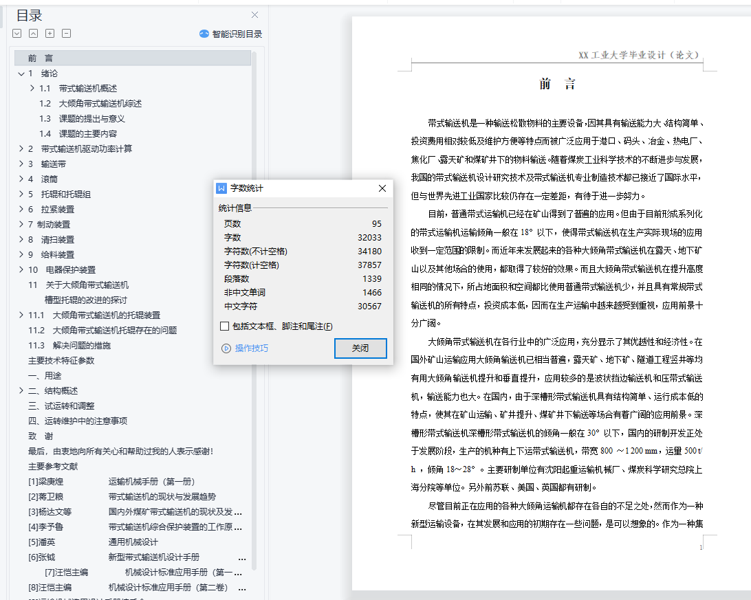Viewport: 751px width, 600px height.
Task: Go to 1.4 课题的主要内容
Action: pos(78,134)
